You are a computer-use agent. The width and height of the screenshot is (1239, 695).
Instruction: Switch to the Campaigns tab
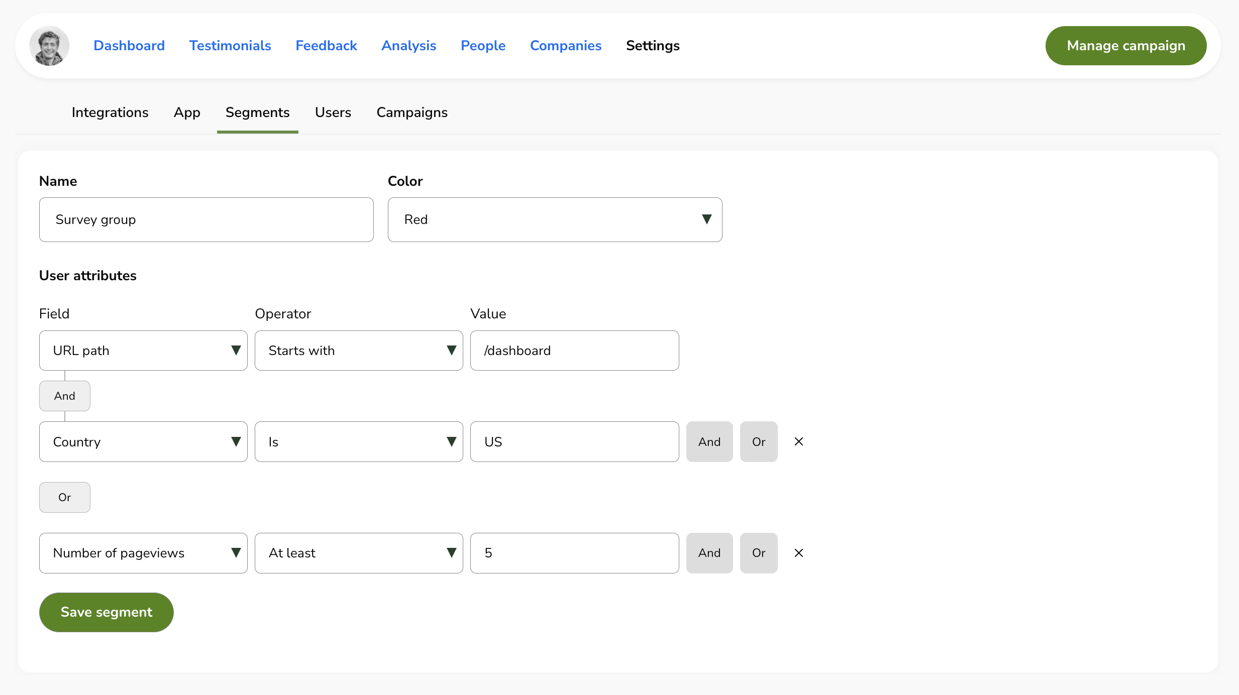(x=411, y=112)
